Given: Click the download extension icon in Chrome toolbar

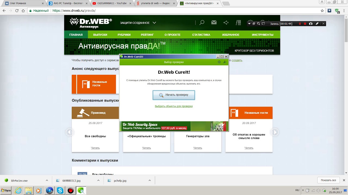Looking at the screenshot, I should [330, 11].
